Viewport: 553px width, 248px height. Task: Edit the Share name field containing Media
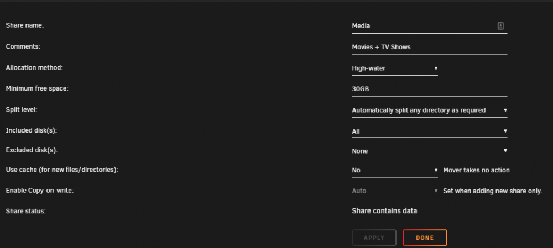429,26
